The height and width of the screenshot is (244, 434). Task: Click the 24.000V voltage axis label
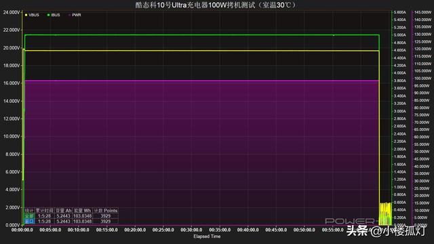[x=12, y=12]
